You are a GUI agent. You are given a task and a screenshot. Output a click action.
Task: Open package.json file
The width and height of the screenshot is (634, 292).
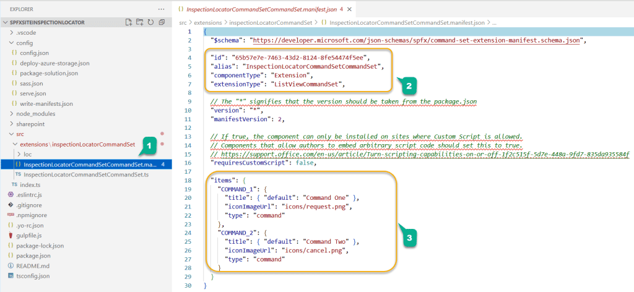33,255
